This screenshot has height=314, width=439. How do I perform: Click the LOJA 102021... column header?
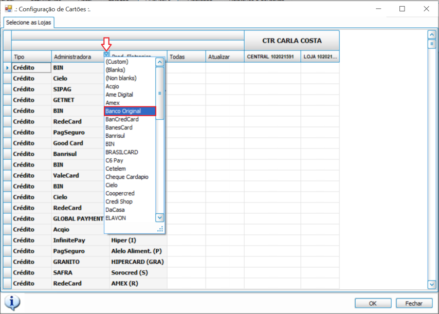point(320,57)
